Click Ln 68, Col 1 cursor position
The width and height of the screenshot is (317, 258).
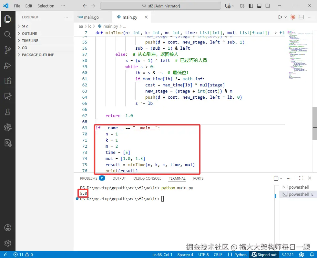click(x=162, y=254)
